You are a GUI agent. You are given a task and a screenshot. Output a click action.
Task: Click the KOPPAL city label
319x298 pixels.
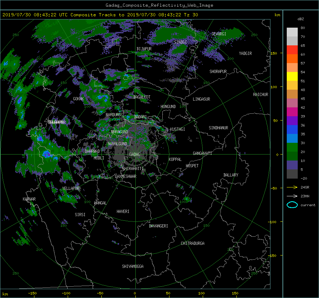[x=175, y=159]
